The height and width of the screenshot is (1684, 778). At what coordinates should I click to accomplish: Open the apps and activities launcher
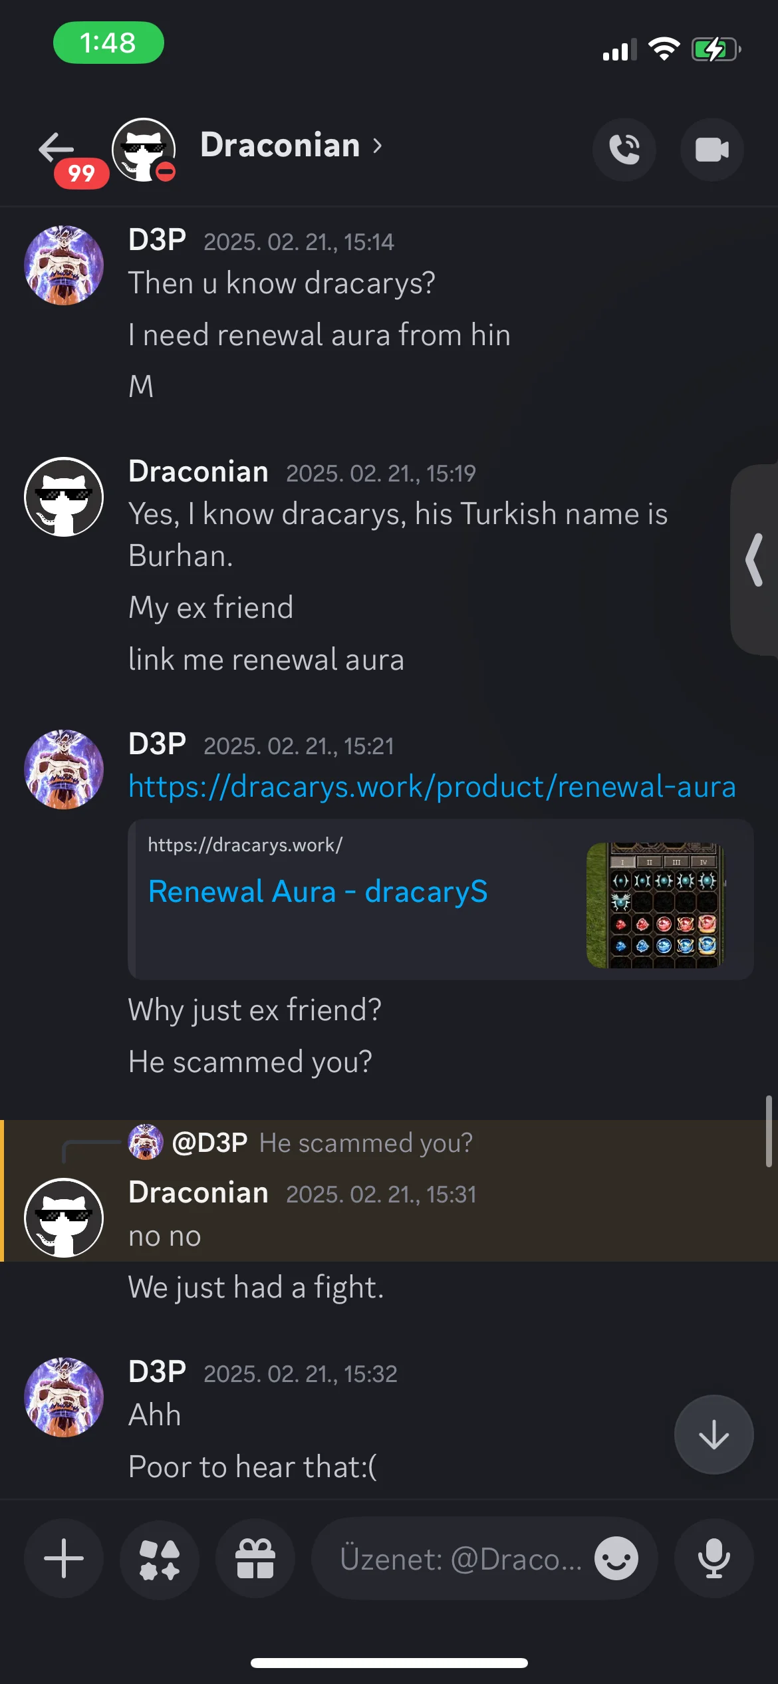160,1558
